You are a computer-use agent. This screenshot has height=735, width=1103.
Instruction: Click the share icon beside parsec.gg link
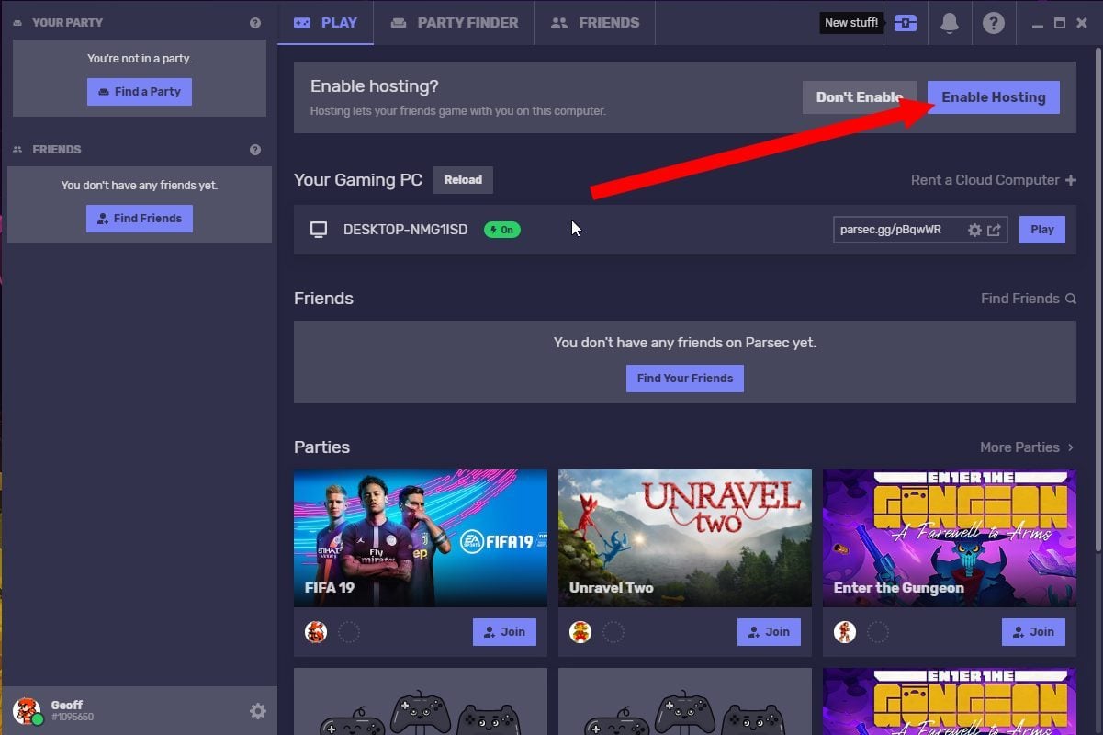994,230
